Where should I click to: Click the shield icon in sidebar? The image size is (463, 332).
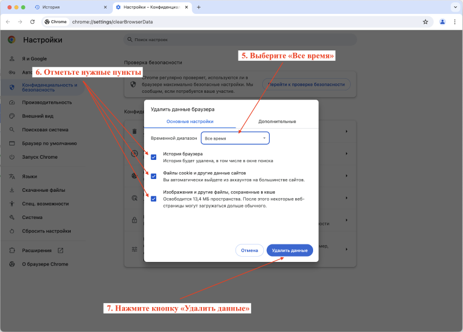click(12, 87)
